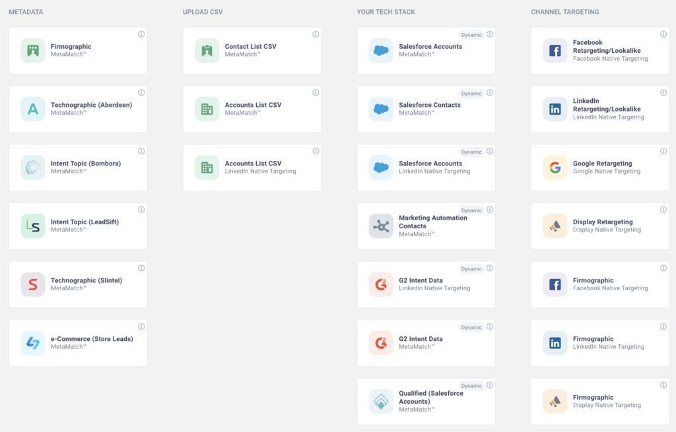
Task: Show info for G2 Intent Data MetaMatch card
Action: (x=490, y=326)
